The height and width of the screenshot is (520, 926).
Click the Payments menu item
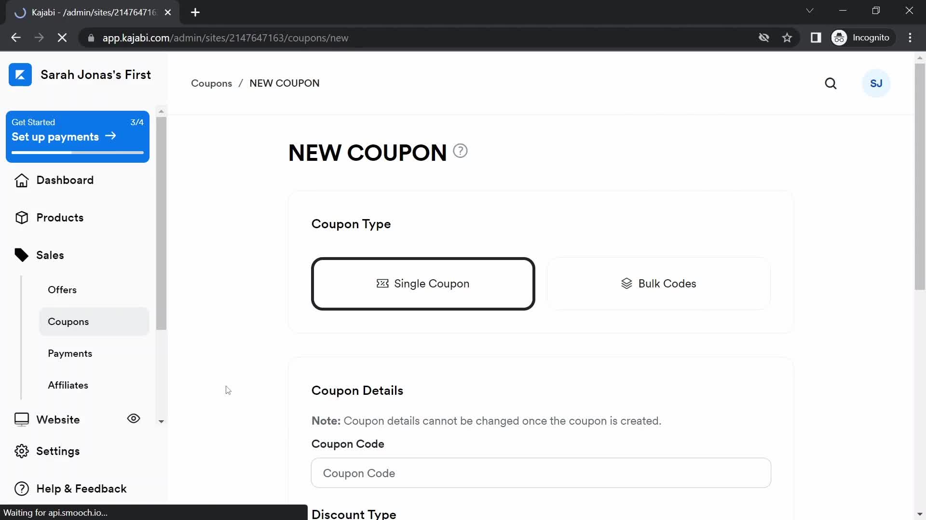tap(70, 354)
